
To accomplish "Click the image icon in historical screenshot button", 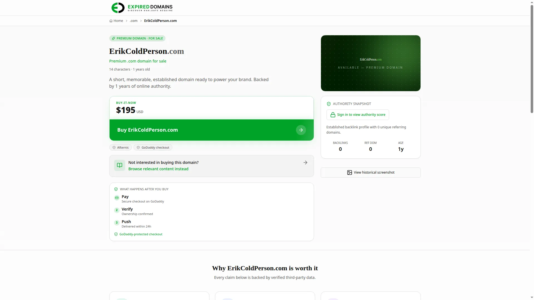I will (350, 172).
